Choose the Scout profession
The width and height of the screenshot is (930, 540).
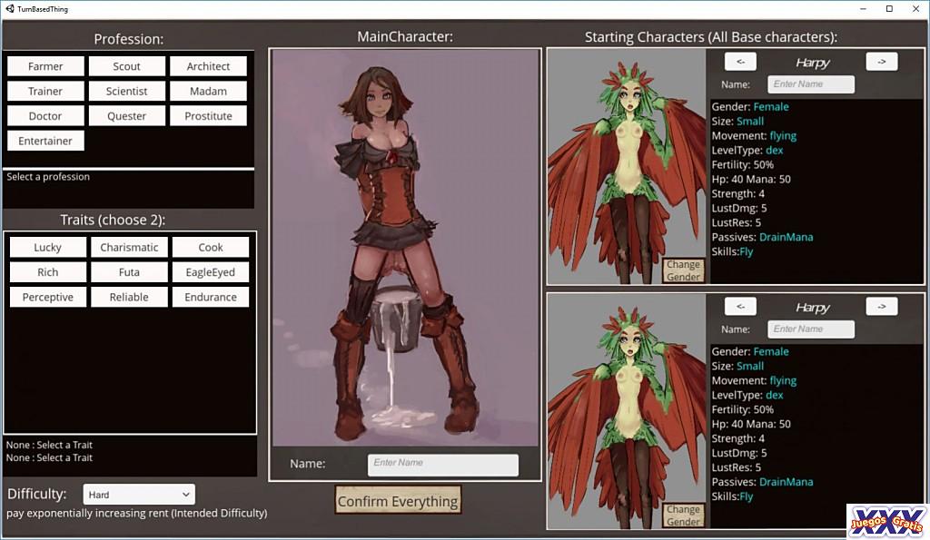coord(127,66)
